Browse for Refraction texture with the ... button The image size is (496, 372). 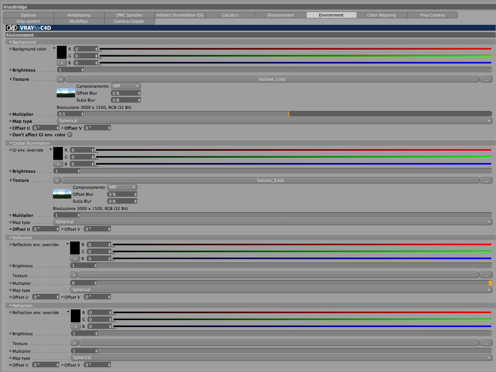(x=486, y=343)
